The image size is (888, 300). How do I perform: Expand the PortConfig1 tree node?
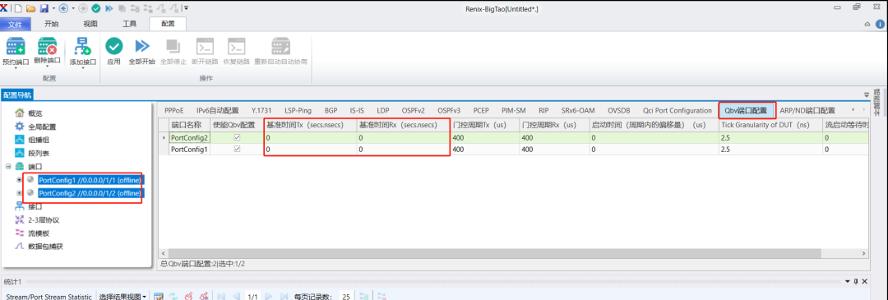point(20,180)
